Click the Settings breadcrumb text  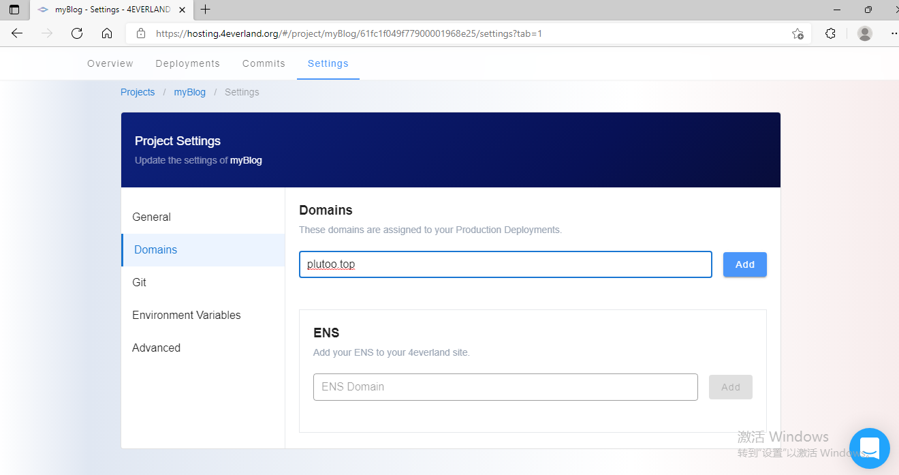[242, 92]
